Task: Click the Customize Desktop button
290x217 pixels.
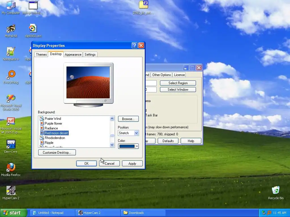Action: coord(57,152)
